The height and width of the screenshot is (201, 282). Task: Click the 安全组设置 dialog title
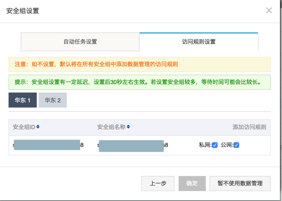(x=23, y=10)
